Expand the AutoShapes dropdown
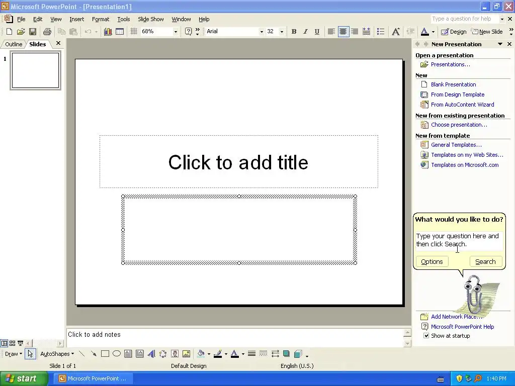 tap(57, 354)
